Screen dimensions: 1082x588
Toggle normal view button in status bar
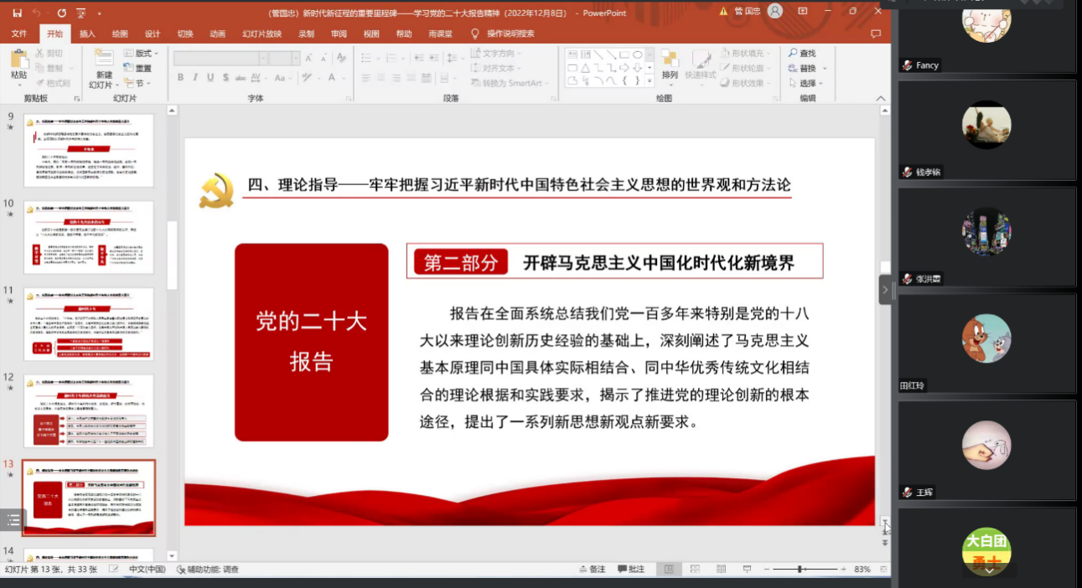coord(669,570)
